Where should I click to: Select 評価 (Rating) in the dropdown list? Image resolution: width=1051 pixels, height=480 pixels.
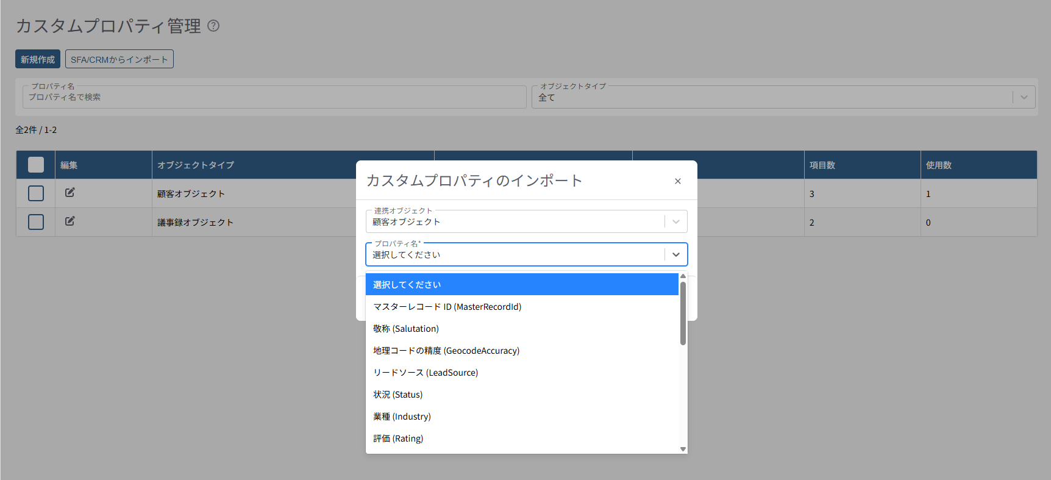tap(398, 439)
